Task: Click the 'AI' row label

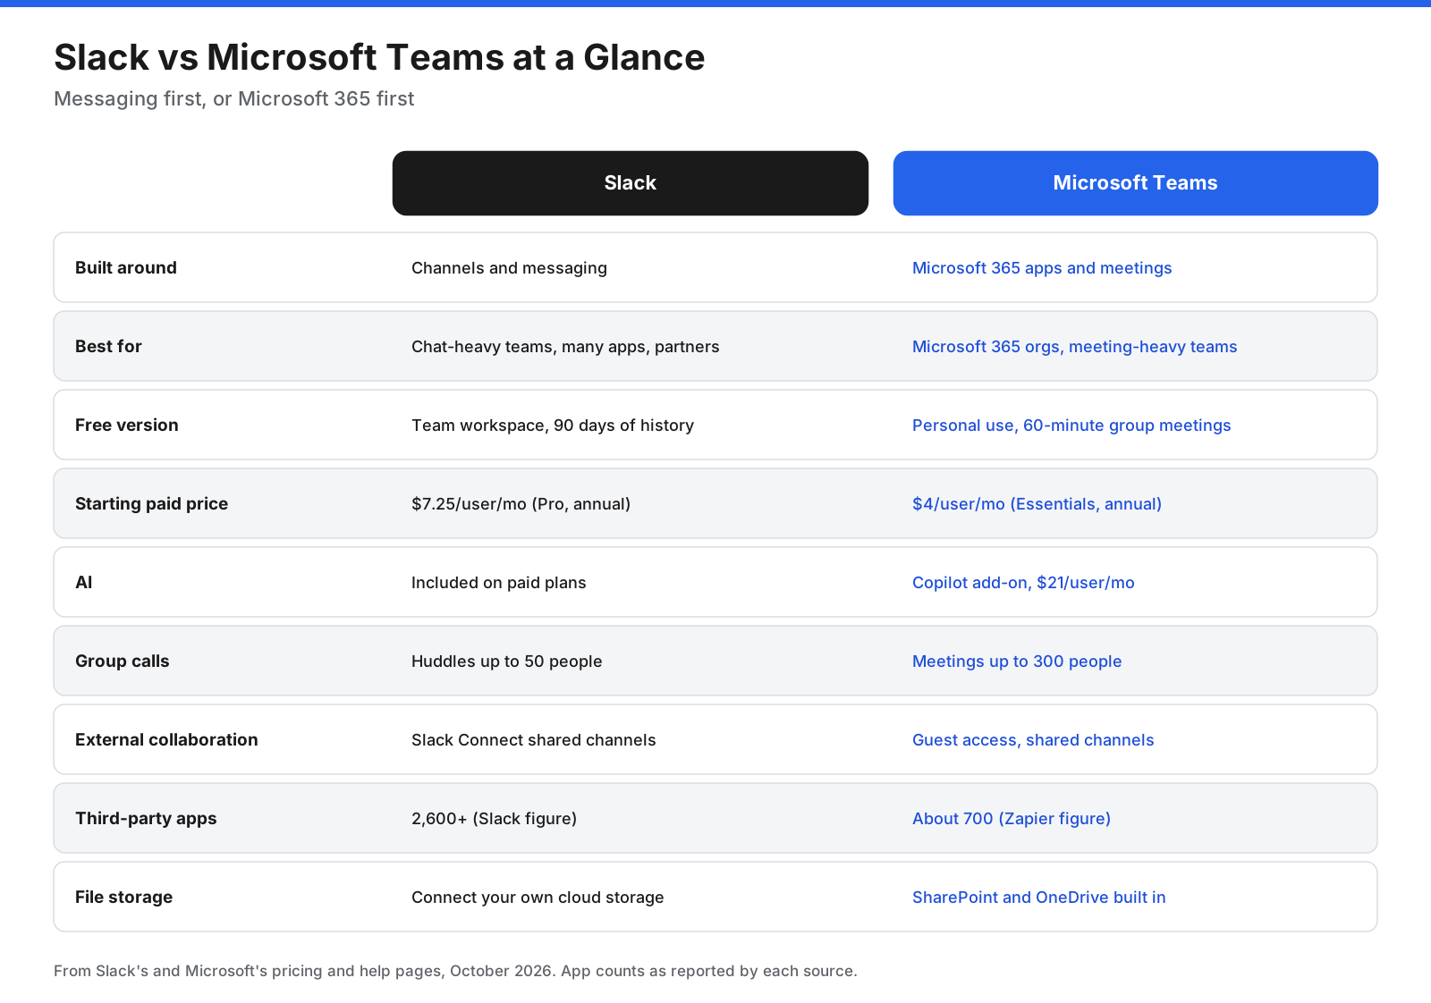Action: (x=84, y=582)
